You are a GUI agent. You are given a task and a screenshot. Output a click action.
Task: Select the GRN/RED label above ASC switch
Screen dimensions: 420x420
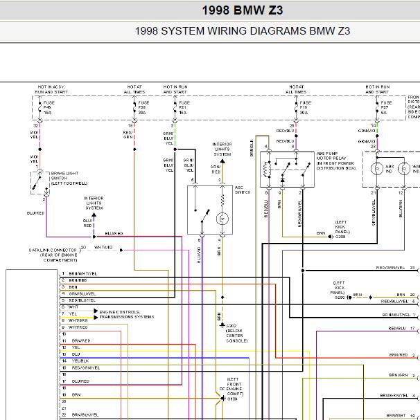point(216,170)
